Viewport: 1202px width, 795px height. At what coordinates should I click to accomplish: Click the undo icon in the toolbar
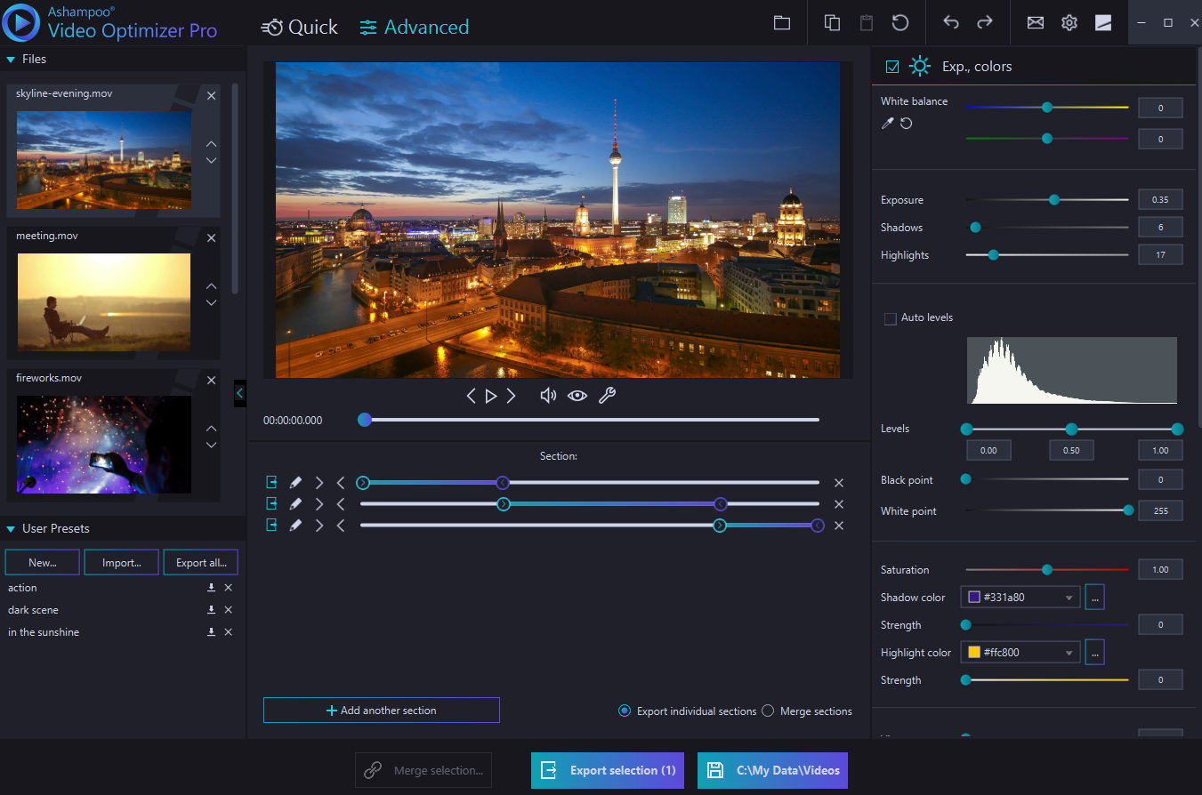[x=951, y=22]
